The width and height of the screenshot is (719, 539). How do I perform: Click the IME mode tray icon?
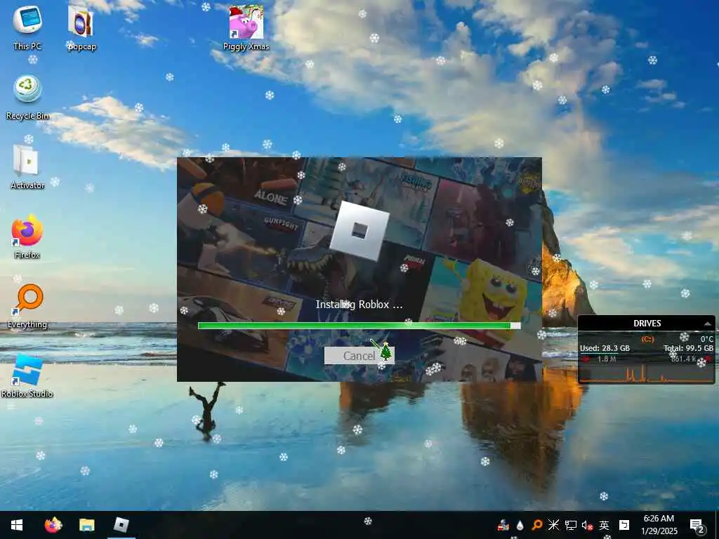coord(624,525)
